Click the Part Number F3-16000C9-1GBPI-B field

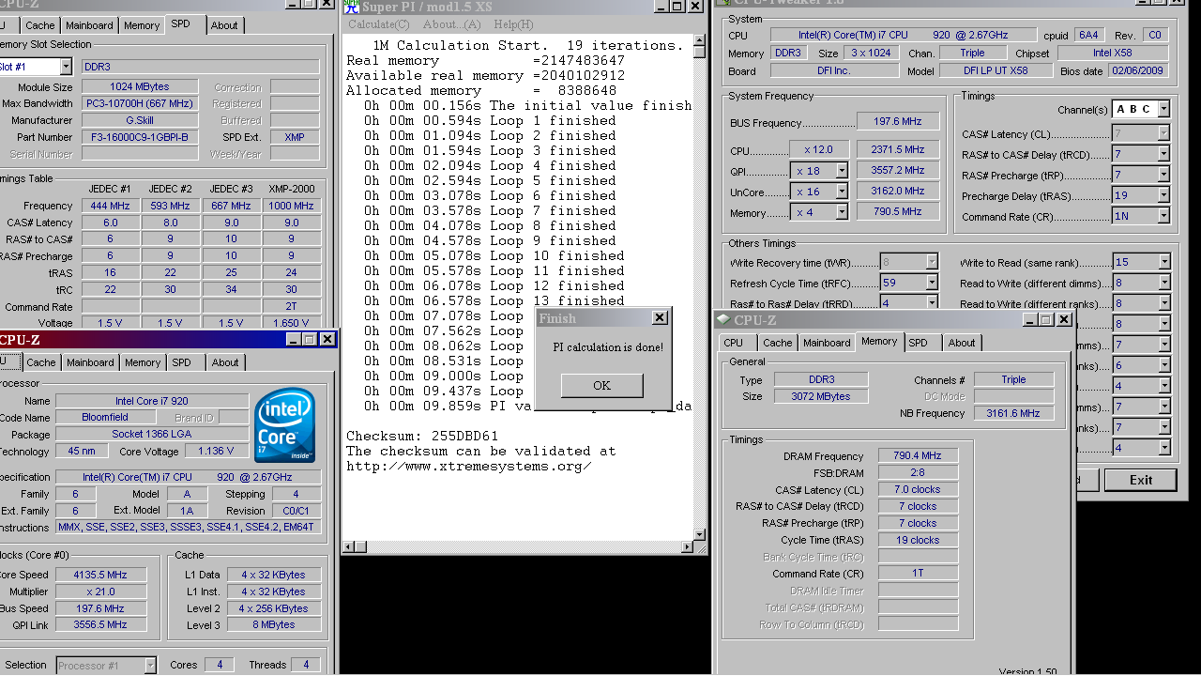pos(139,137)
